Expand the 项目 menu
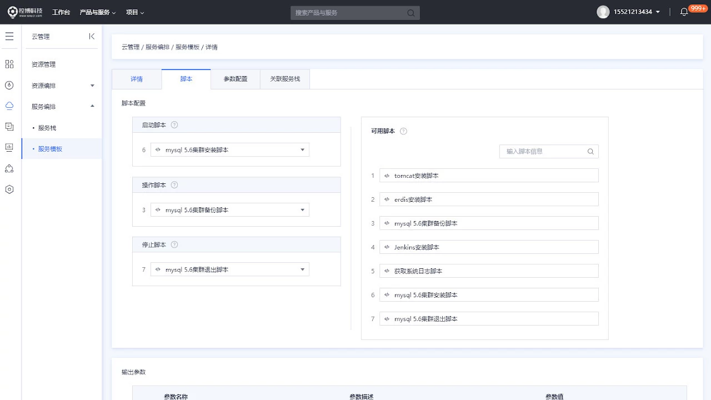 click(135, 12)
